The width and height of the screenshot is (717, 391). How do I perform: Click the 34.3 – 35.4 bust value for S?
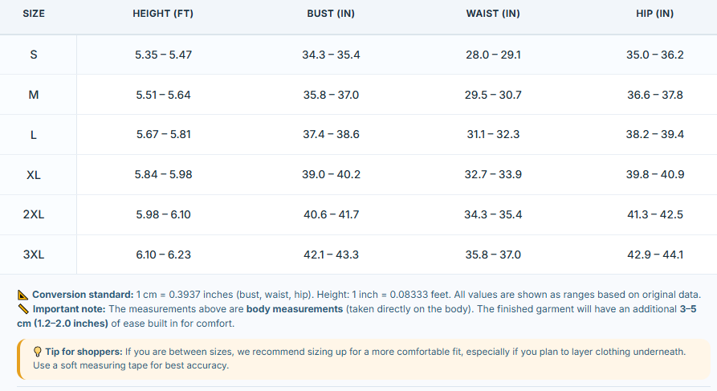331,55
